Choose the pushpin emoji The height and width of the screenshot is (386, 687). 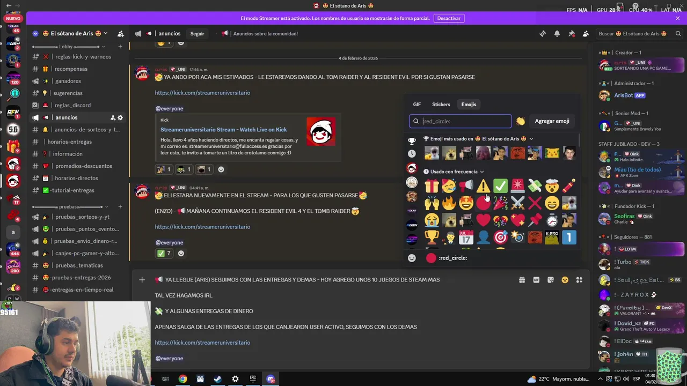535,220
